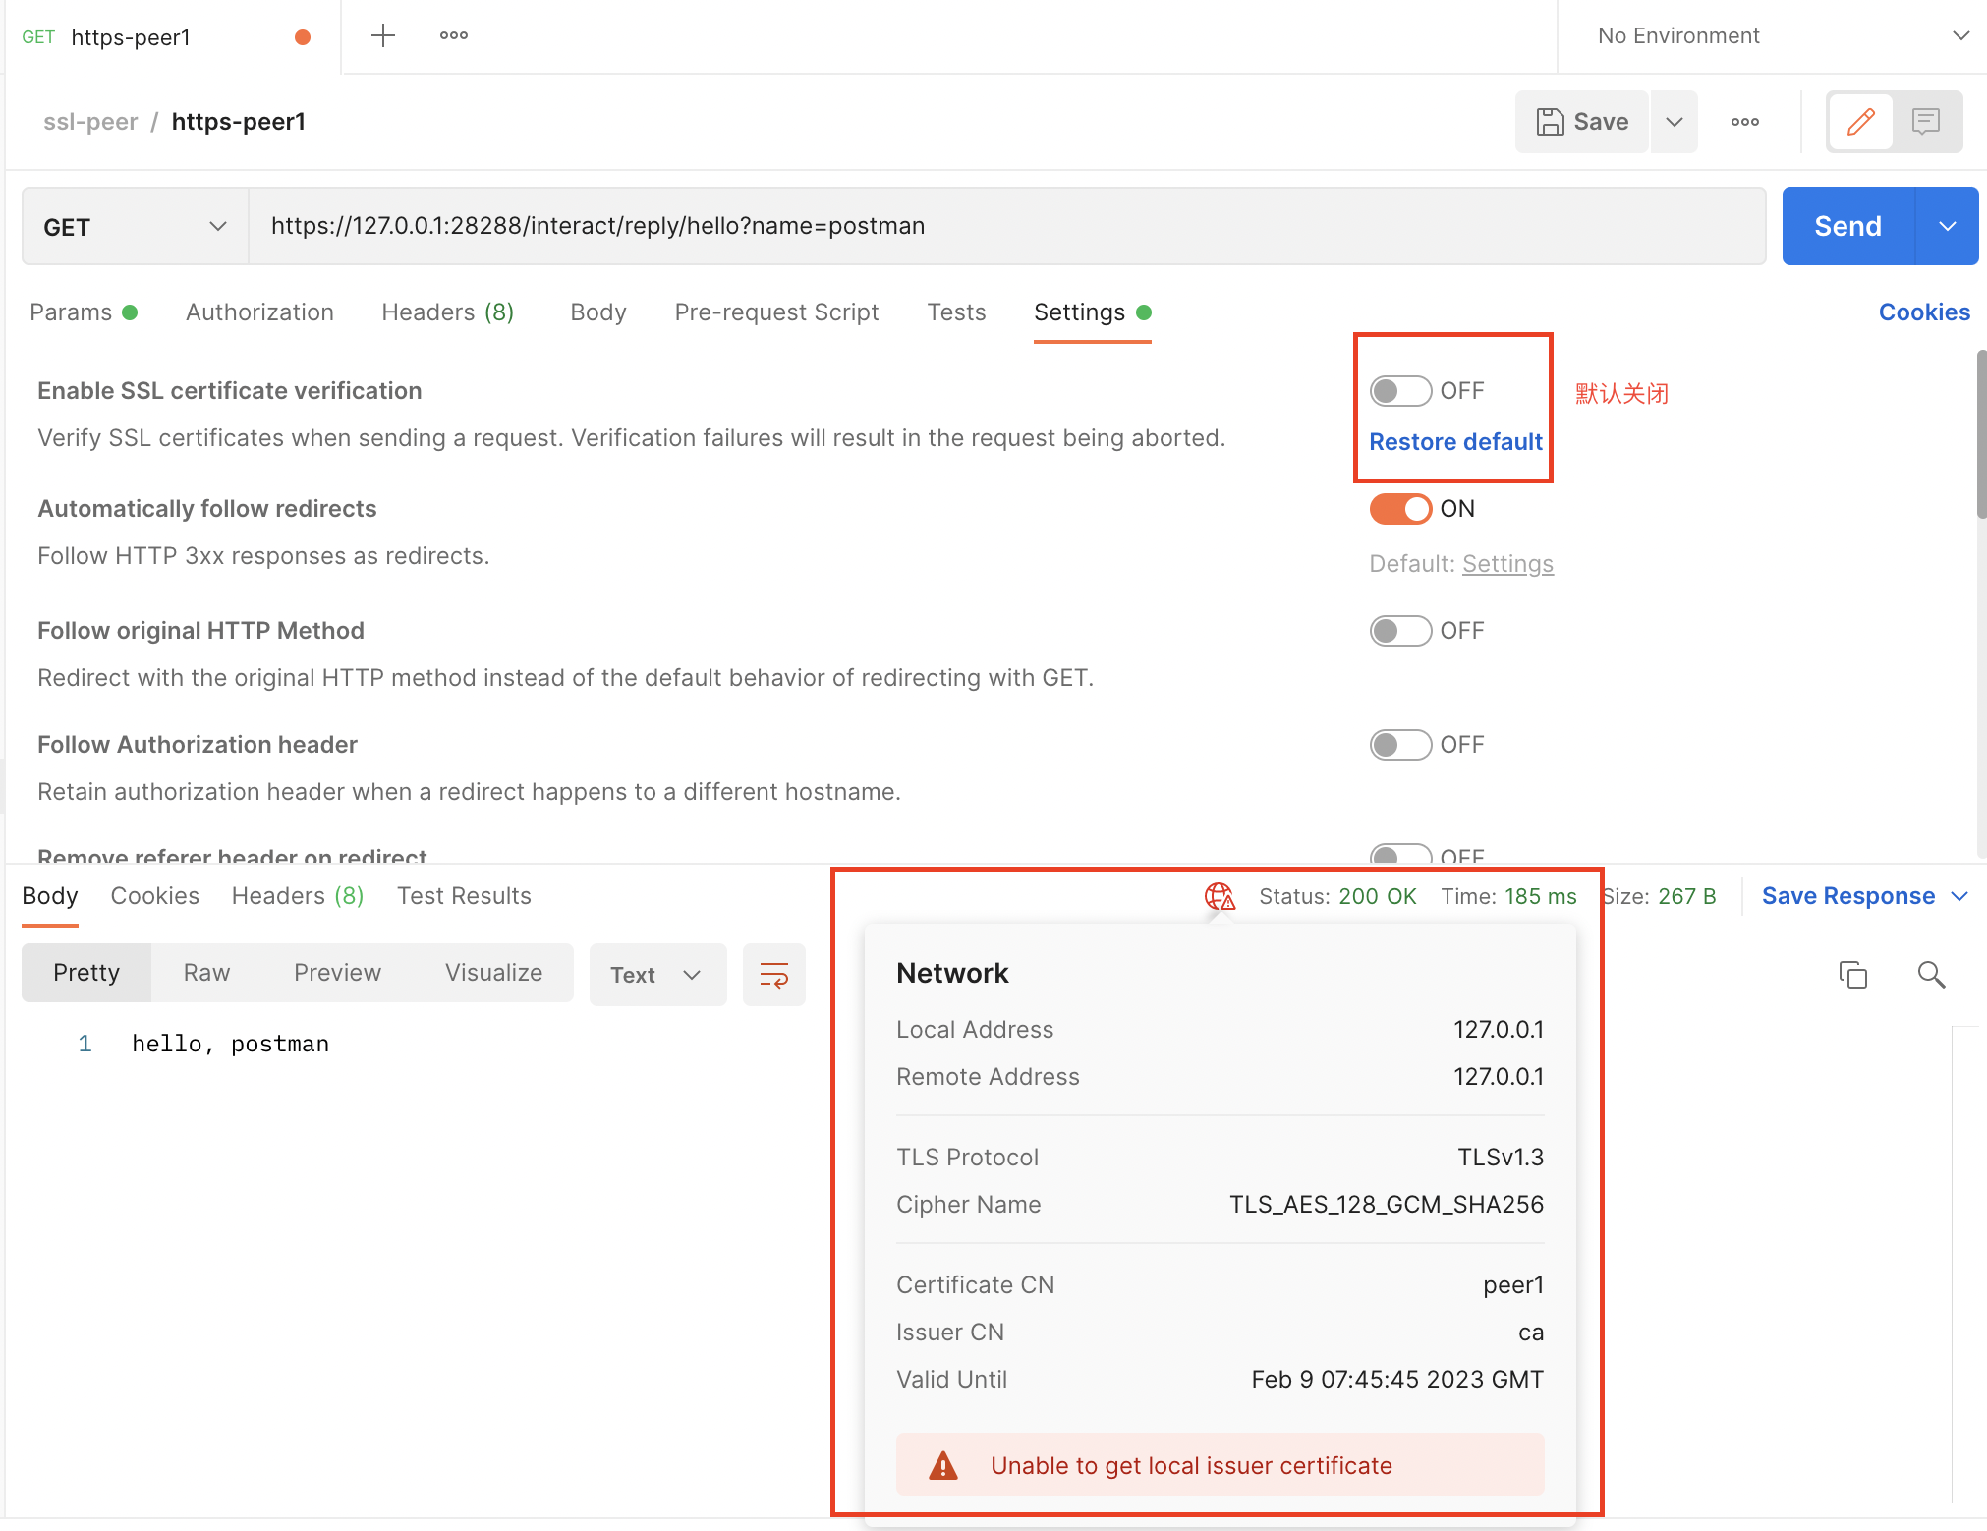Viewport: 1987px width, 1531px height.
Task: Toggle line wrapping icon in response viewer
Action: (x=773, y=974)
